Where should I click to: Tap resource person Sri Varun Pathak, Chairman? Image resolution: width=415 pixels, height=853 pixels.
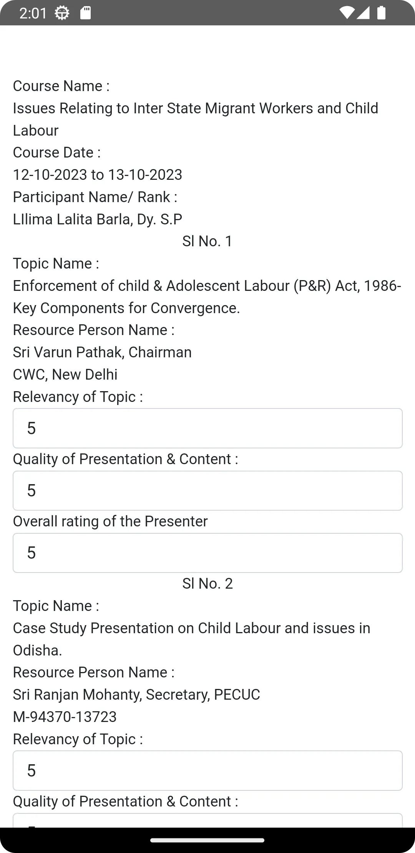point(102,352)
